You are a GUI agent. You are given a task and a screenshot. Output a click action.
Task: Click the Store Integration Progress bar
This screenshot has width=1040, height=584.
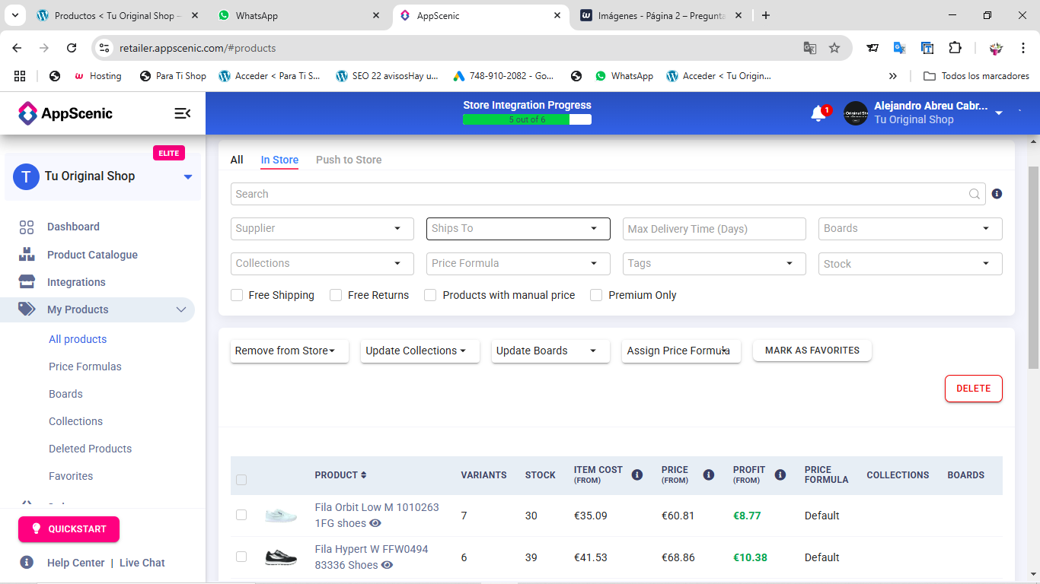[527, 119]
